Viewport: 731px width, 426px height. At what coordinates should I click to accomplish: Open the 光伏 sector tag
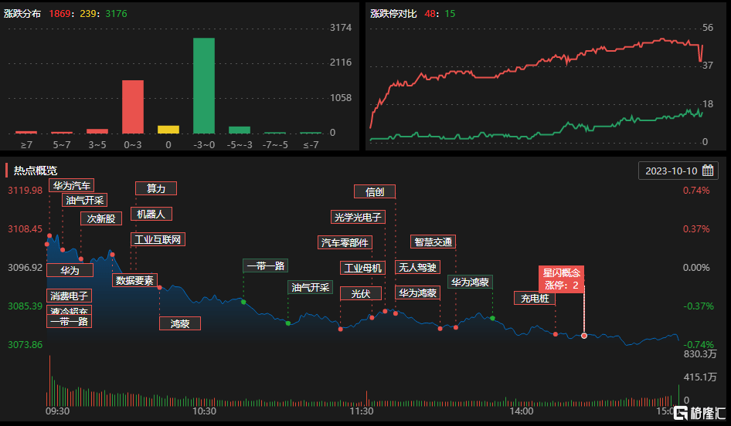[361, 293]
